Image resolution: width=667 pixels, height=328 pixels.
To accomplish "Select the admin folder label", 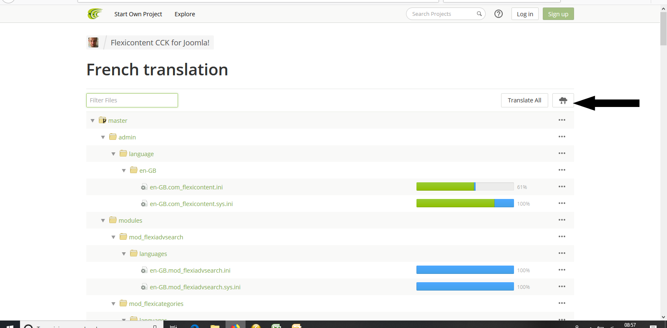I will pyautogui.click(x=127, y=137).
